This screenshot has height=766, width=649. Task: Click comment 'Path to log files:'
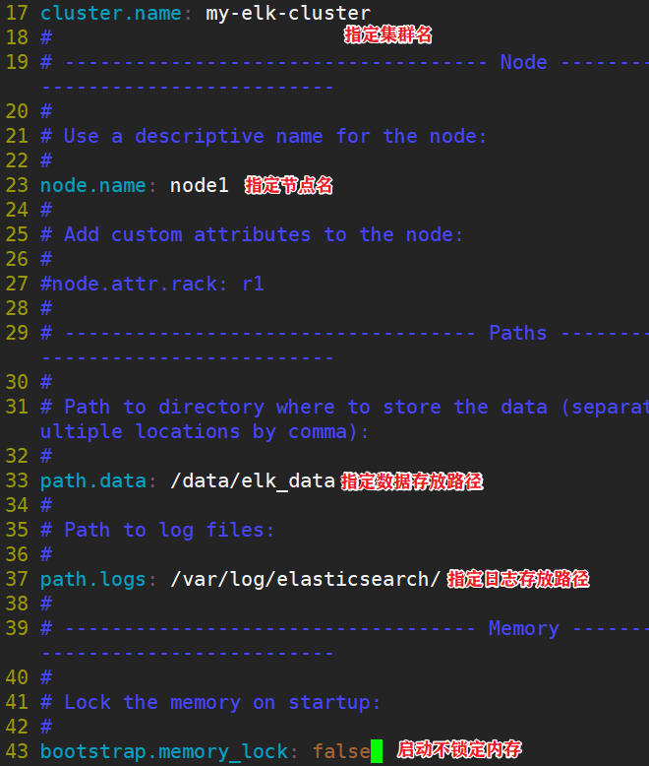pos(169,530)
